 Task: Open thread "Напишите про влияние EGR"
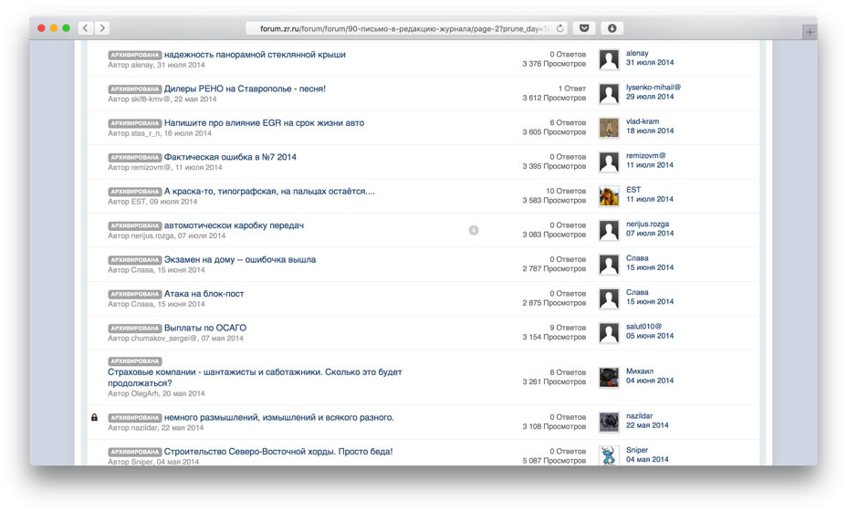click(x=264, y=122)
